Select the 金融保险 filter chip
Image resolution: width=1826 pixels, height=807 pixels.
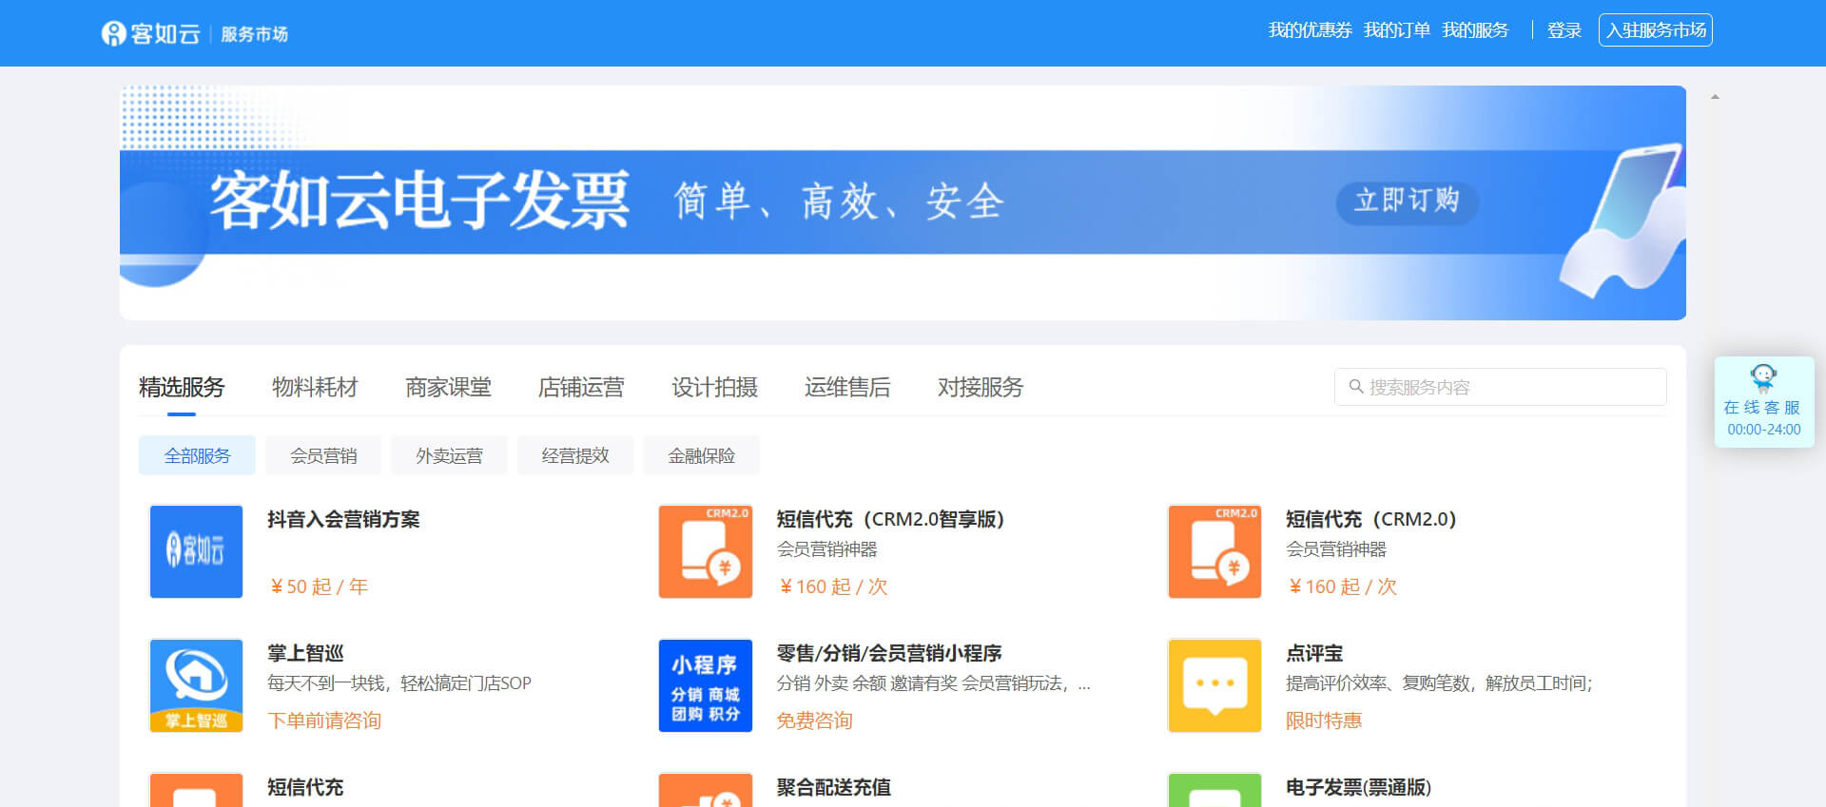tap(701, 456)
